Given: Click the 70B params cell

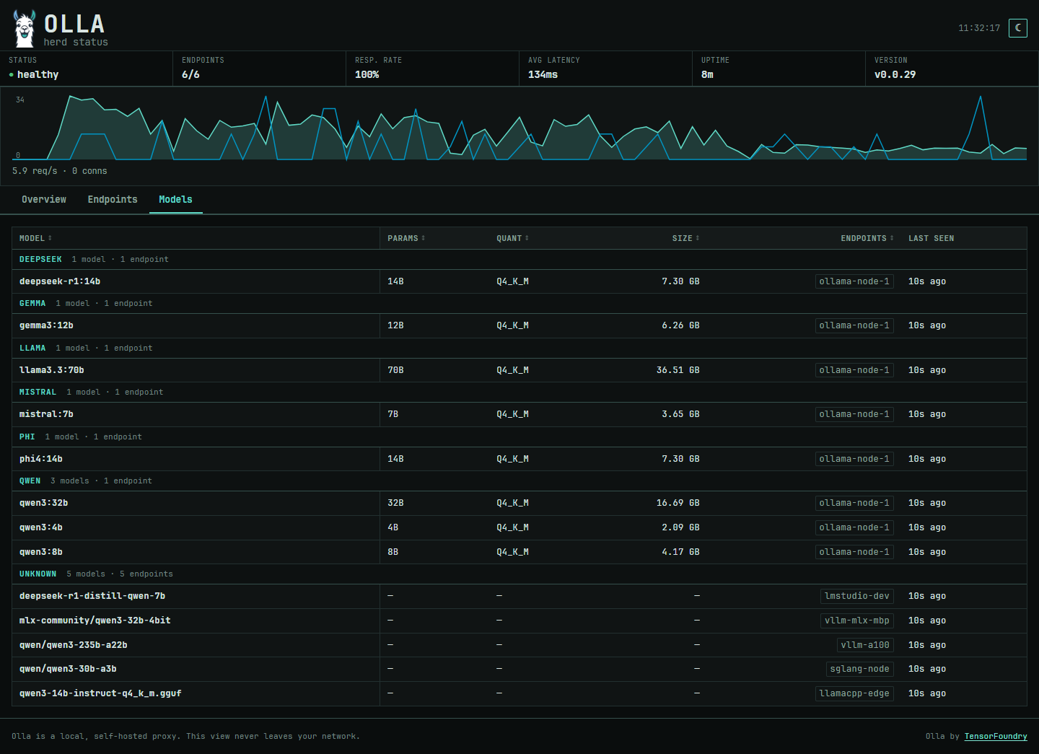Looking at the screenshot, I should tap(395, 370).
